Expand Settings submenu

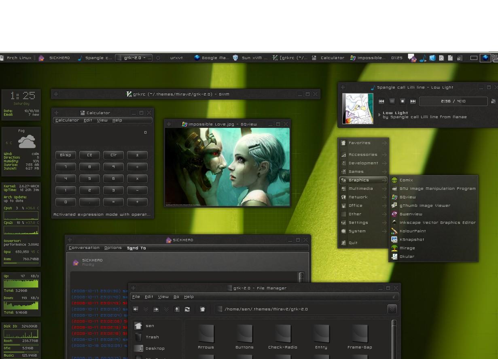click(363, 223)
